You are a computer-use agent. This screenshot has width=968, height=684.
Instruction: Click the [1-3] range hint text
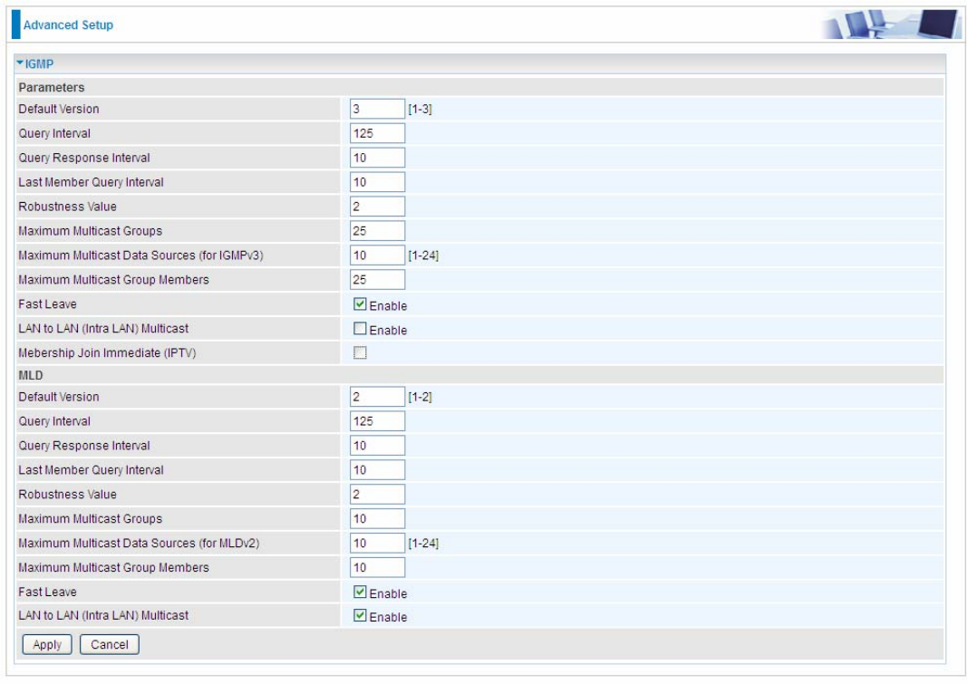[x=420, y=110]
